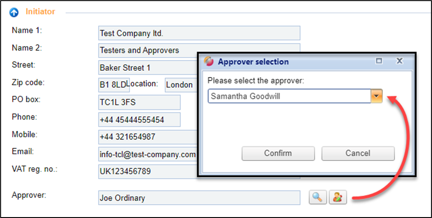Open approver selection via user icon
This screenshot has width=432, height=218.
(338, 197)
